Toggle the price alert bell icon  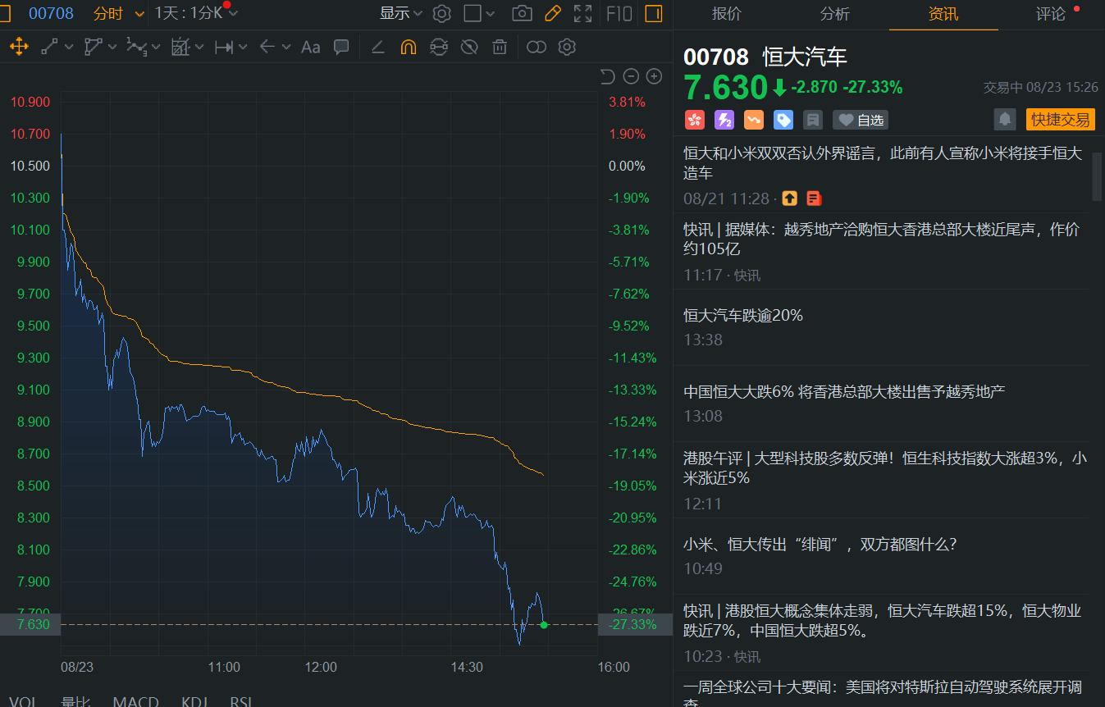click(1005, 120)
